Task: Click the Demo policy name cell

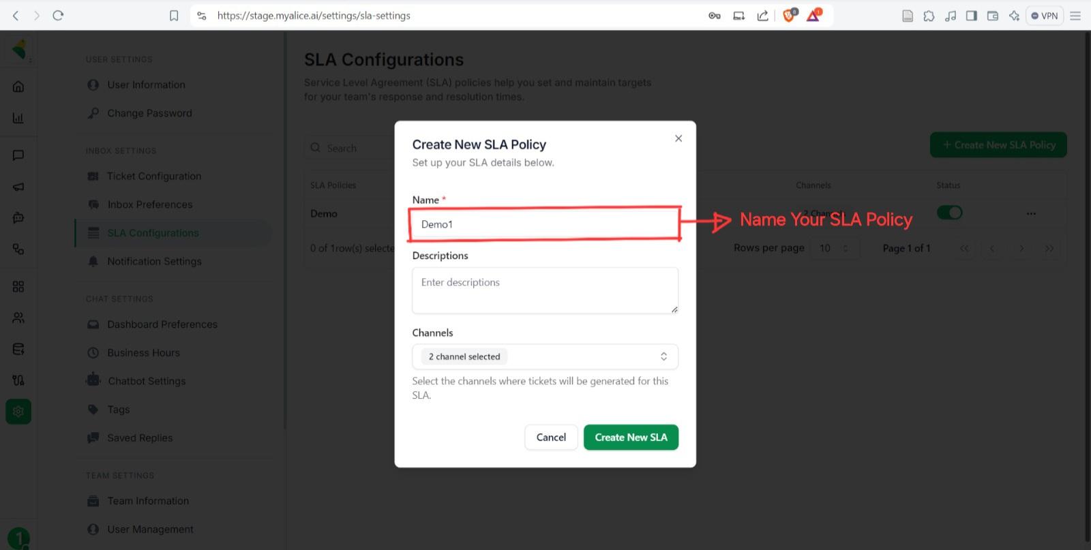Action: click(324, 214)
